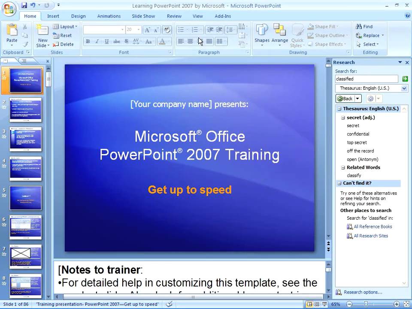
Task: Open the Columns options
Action: pyautogui.click(x=221, y=41)
